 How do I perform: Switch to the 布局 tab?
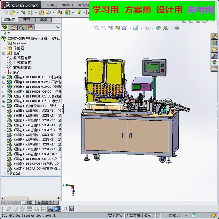point(27,20)
